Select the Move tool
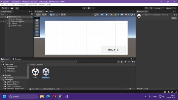178x100 pixels. pyautogui.click(x=37, y=23)
